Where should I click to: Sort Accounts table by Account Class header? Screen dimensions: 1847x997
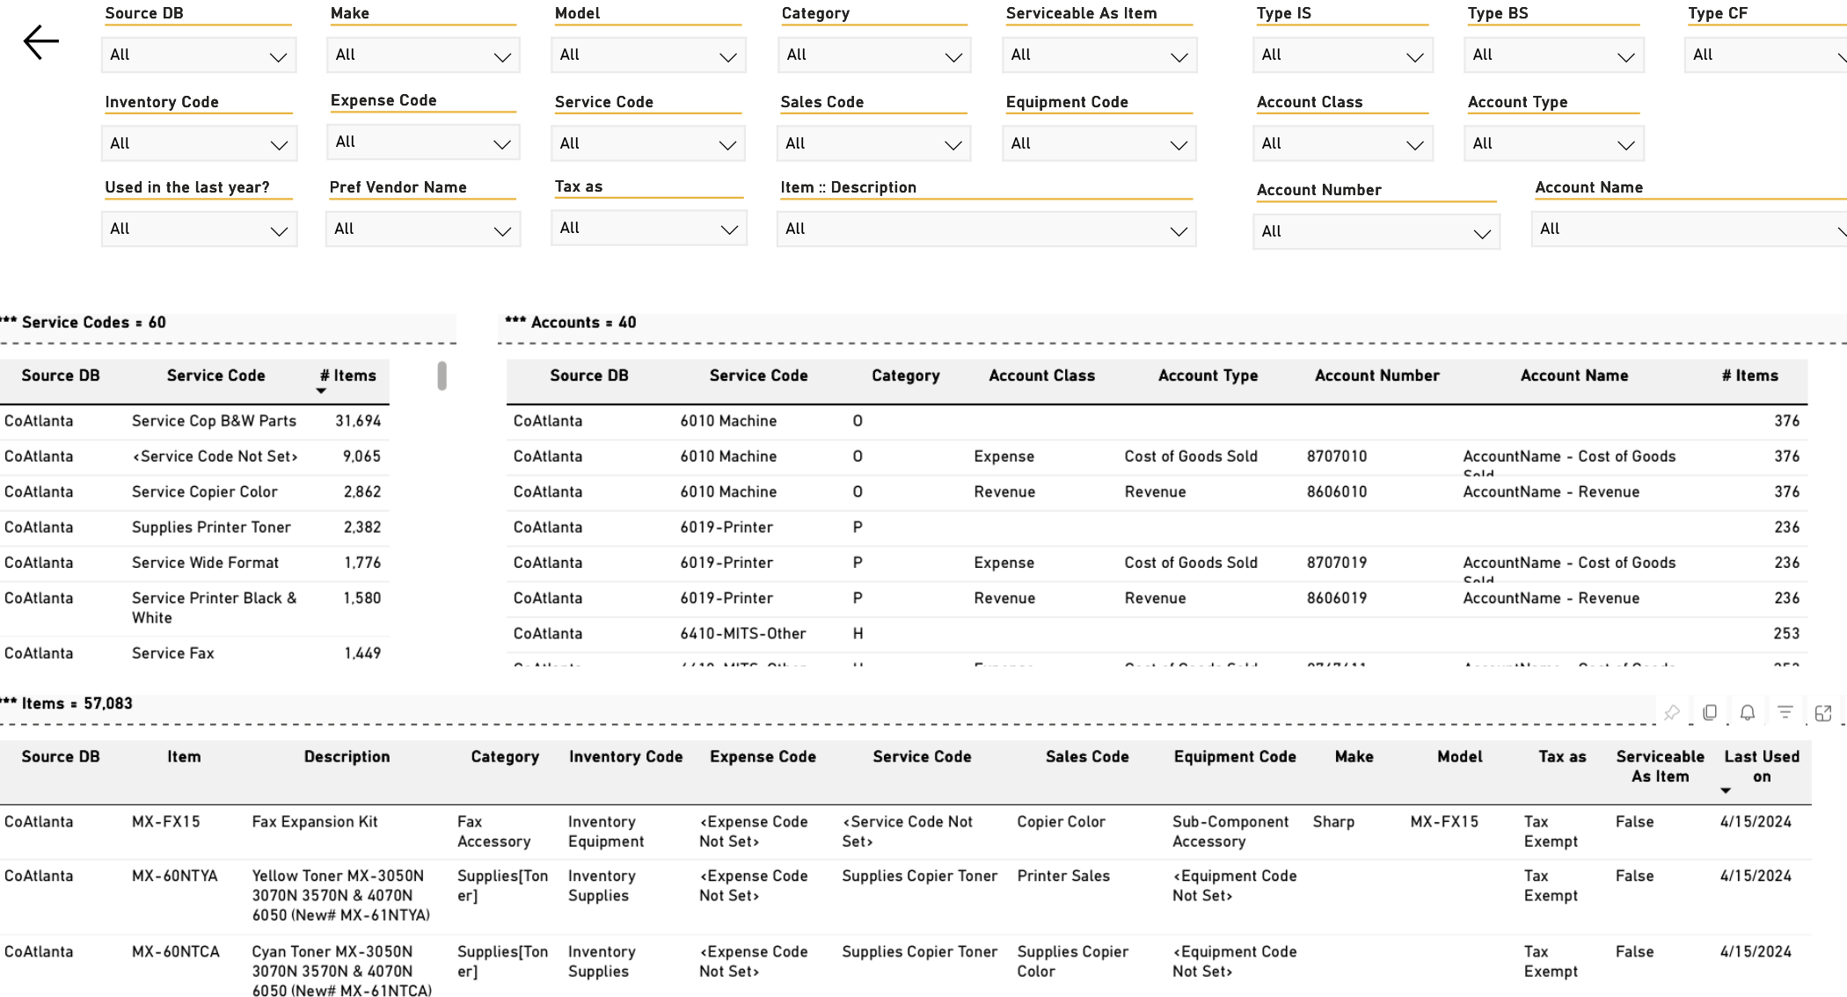coord(1041,375)
